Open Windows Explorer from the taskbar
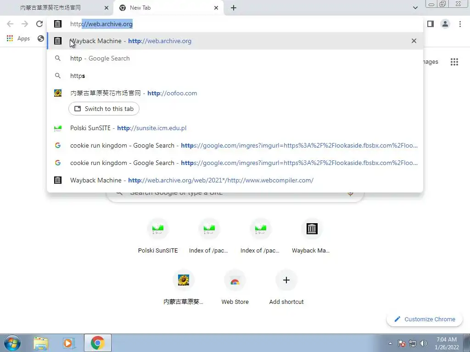 point(41,343)
